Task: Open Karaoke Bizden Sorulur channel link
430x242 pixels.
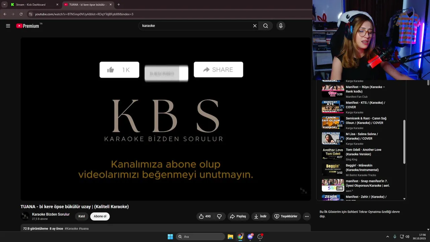Action: [x=51, y=214]
